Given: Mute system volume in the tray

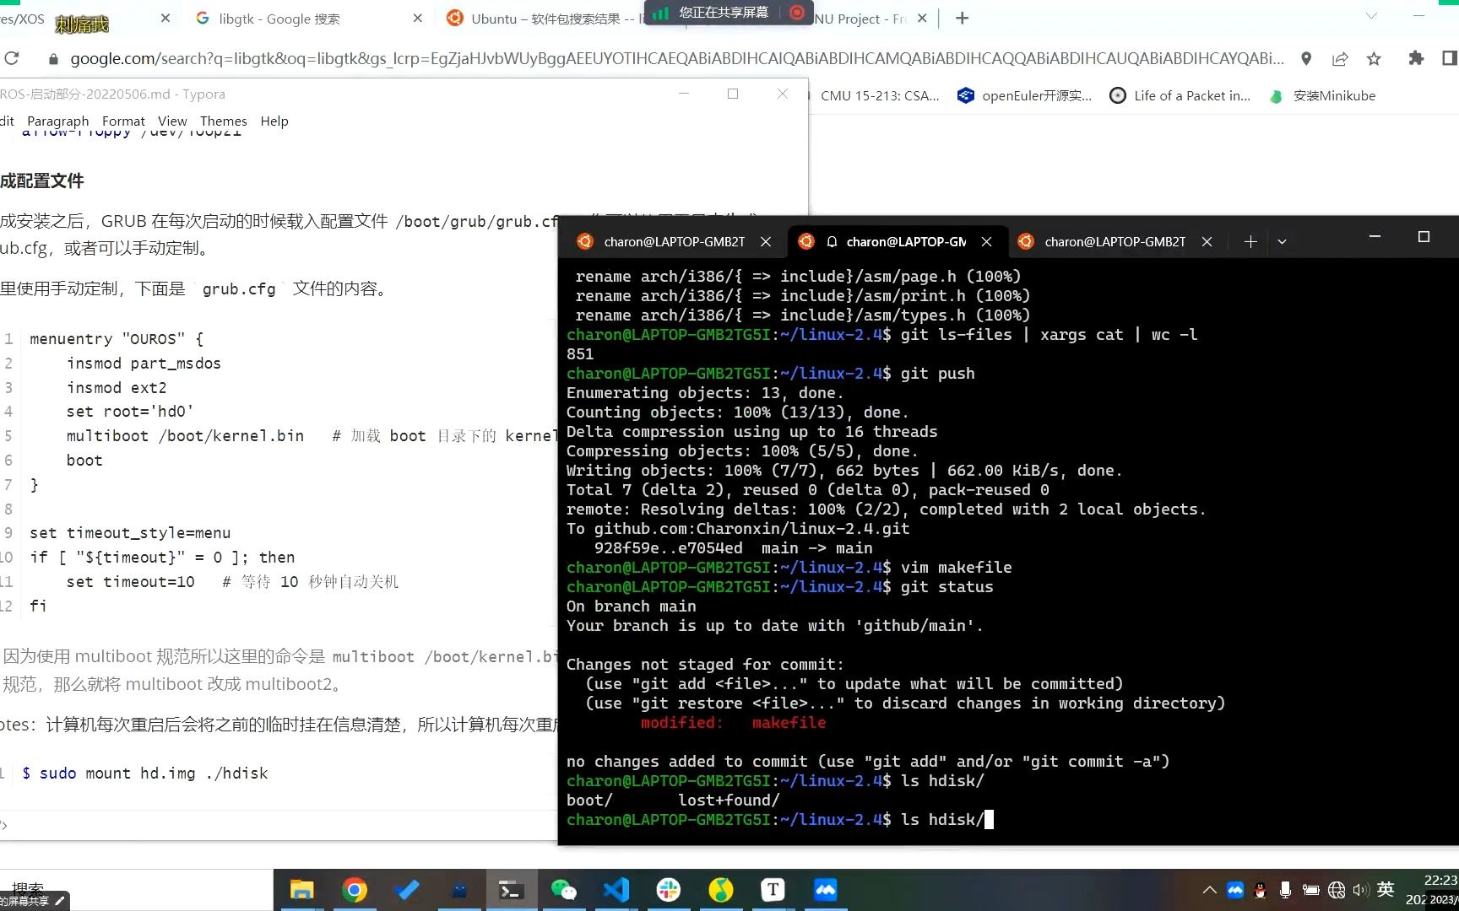Looking at the screenshot, I should pos(1360,889).
